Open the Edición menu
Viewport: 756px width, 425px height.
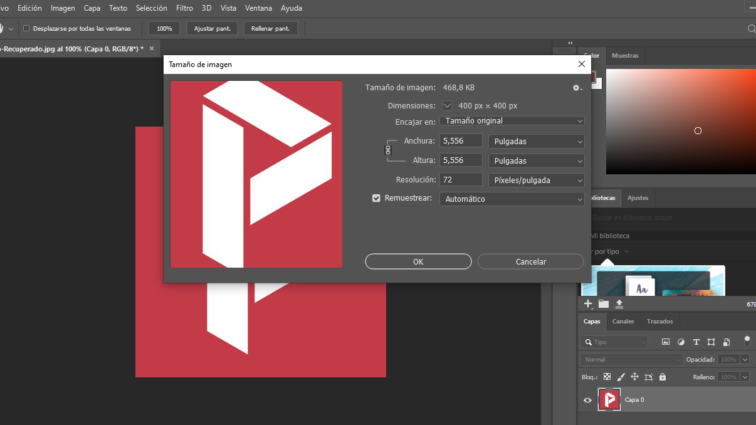(x=29, y=8)
